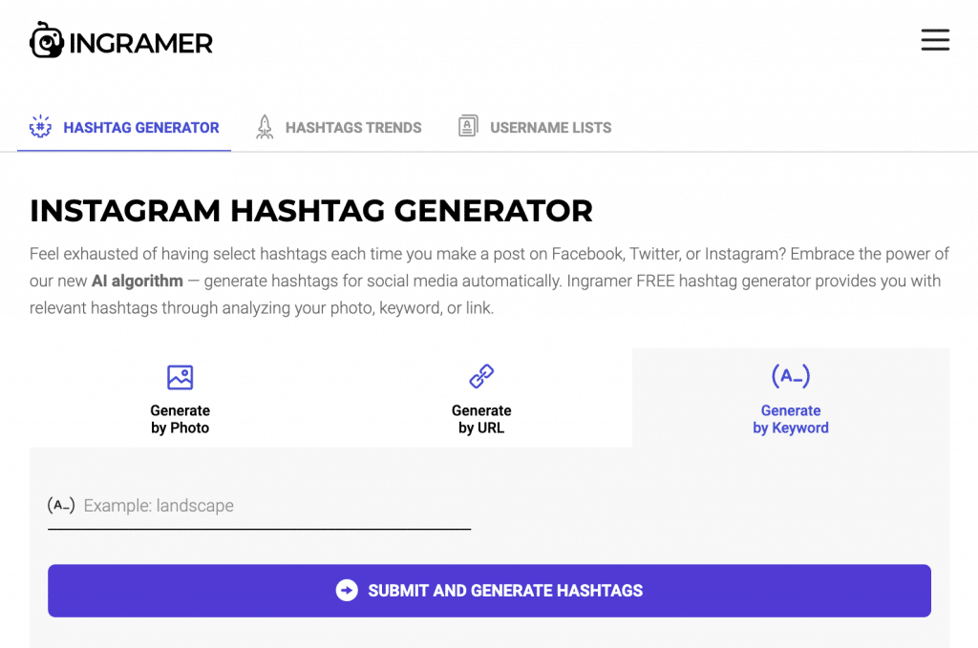
Task: Click the Hashtags Trends rocket icon
Action: (265, 127)
